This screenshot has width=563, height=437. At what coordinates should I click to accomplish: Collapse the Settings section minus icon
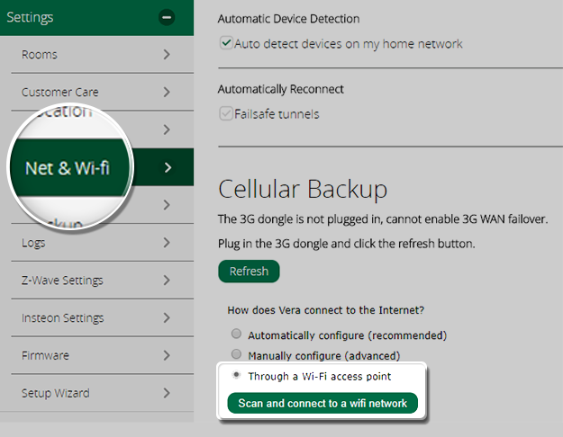tap(166, 17)
